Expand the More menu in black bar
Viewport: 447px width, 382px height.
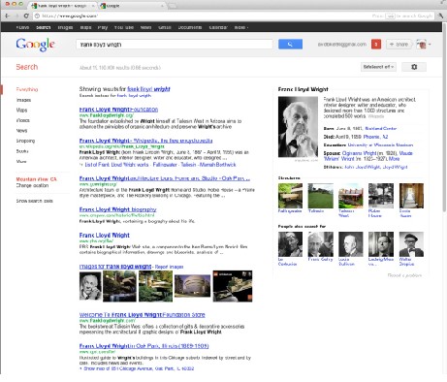tap(241, 27)
